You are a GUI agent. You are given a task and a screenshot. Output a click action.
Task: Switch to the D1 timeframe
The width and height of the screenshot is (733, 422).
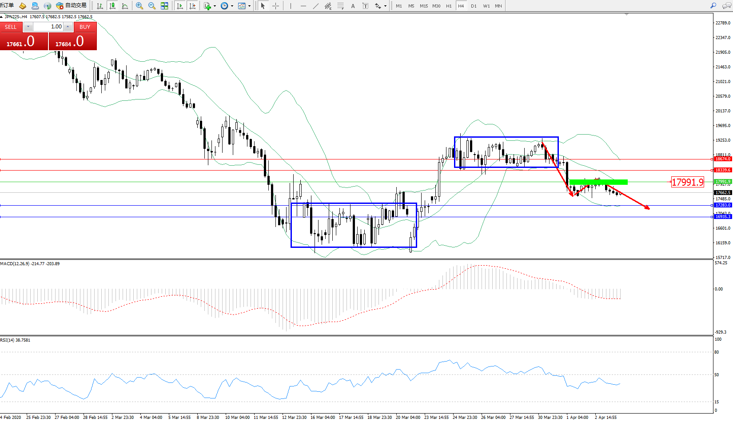(474, 6)
